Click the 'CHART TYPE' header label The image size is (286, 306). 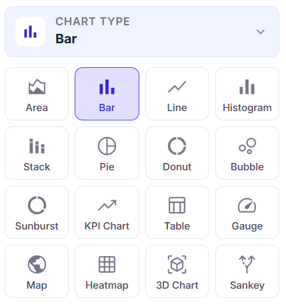[93, 21]
